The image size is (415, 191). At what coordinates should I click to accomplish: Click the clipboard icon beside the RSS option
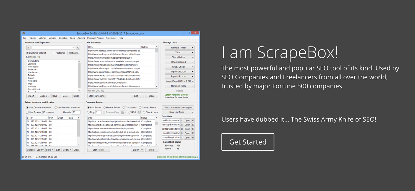[139, 112]
